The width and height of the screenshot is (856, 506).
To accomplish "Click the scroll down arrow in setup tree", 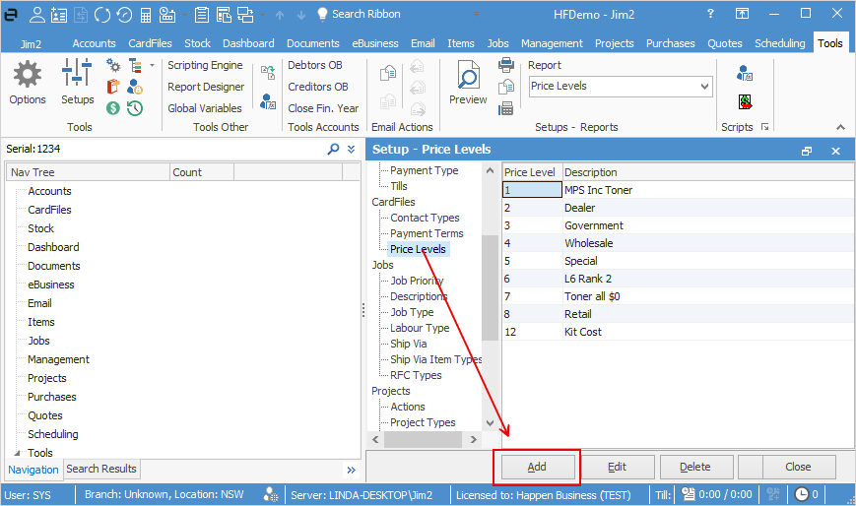I will tap(490, 423).
